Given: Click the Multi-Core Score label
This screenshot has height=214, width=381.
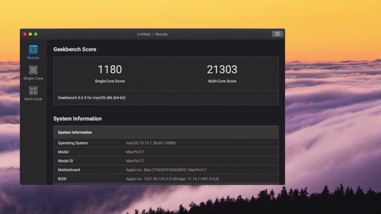Looking at the screenshot, I should coord(222,81).
